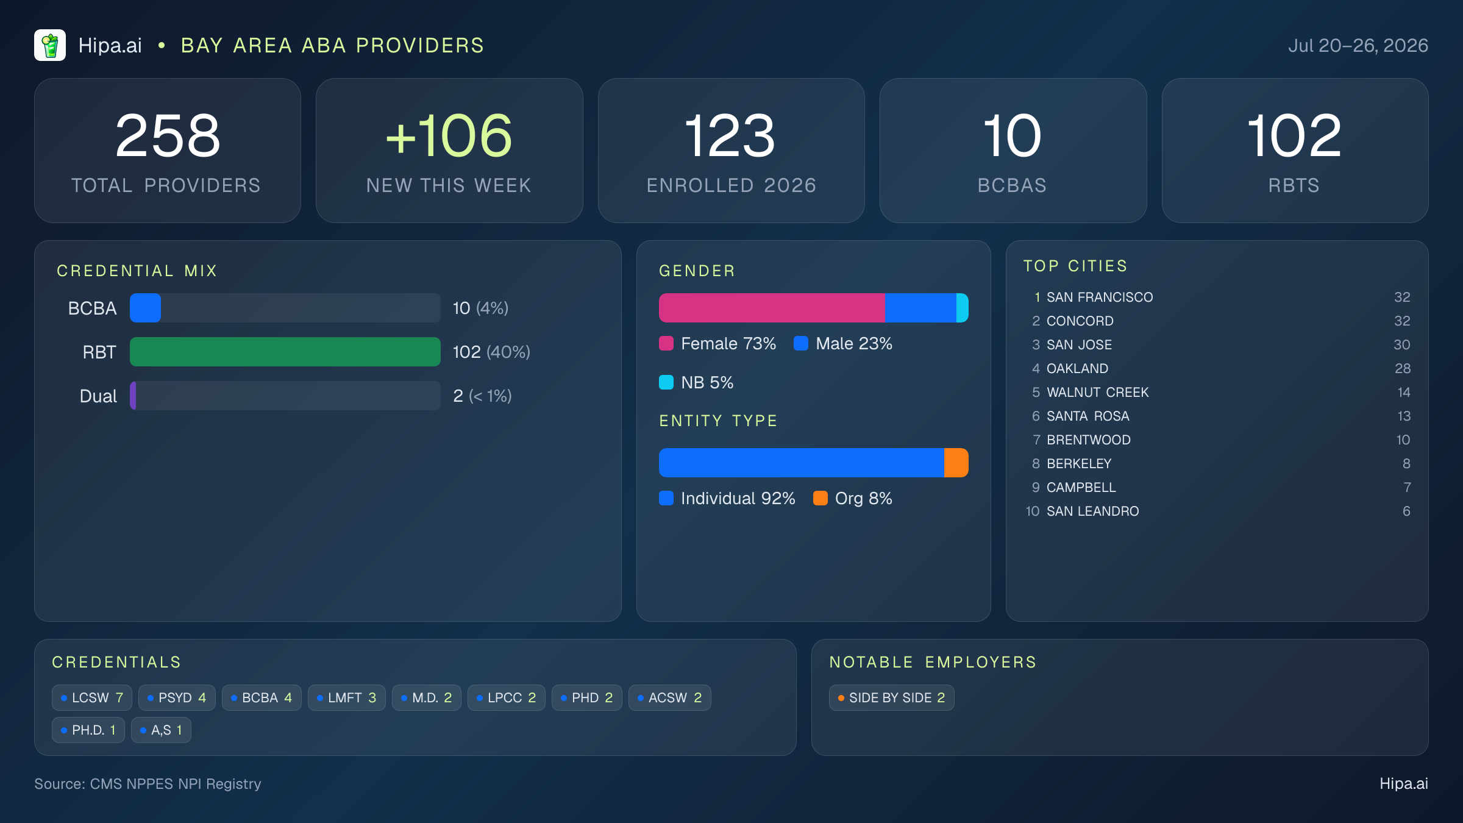Click the blue BCBA credential bar

145,308
